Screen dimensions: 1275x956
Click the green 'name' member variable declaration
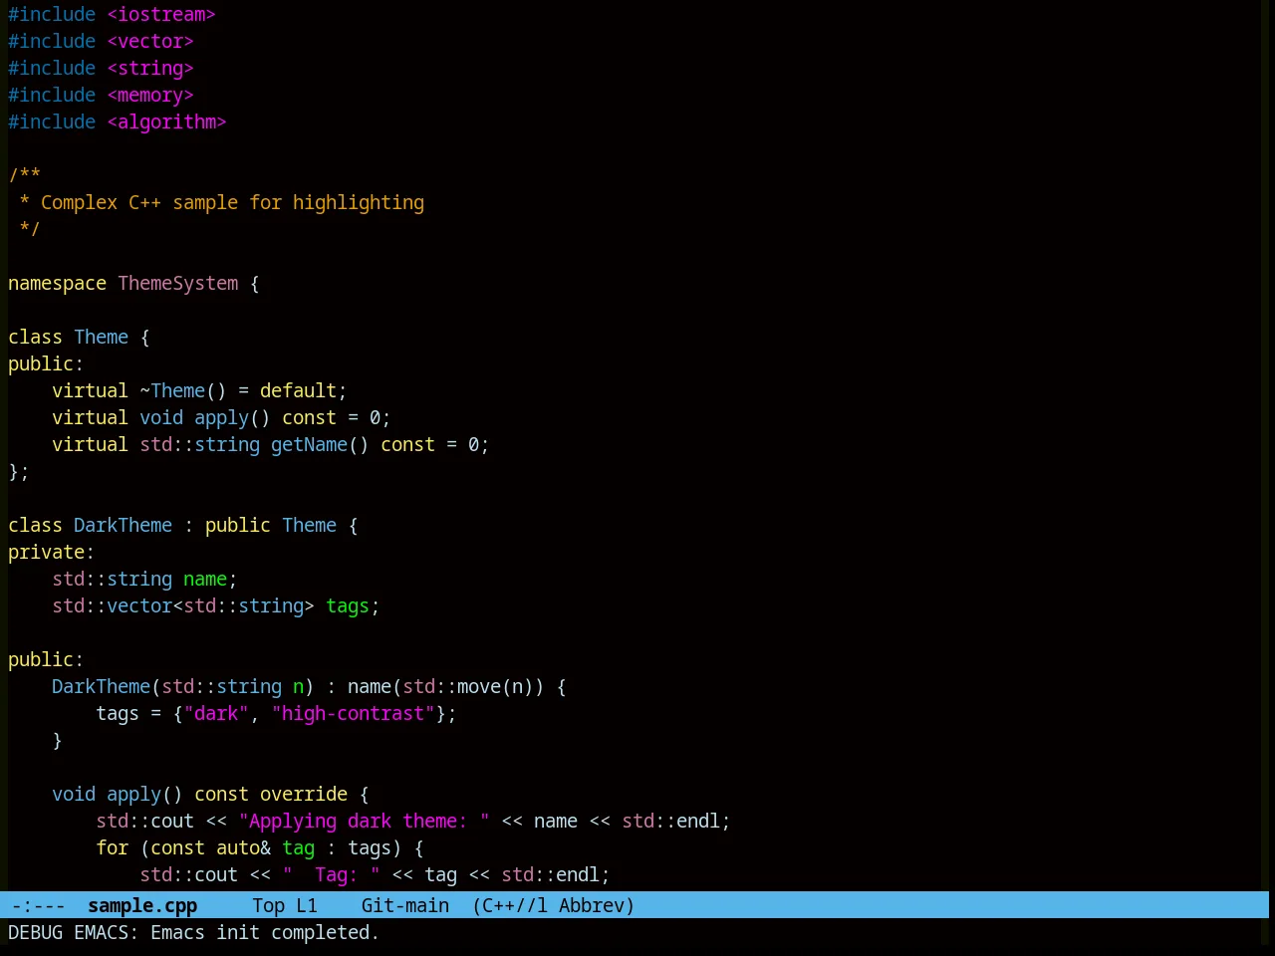205,579
